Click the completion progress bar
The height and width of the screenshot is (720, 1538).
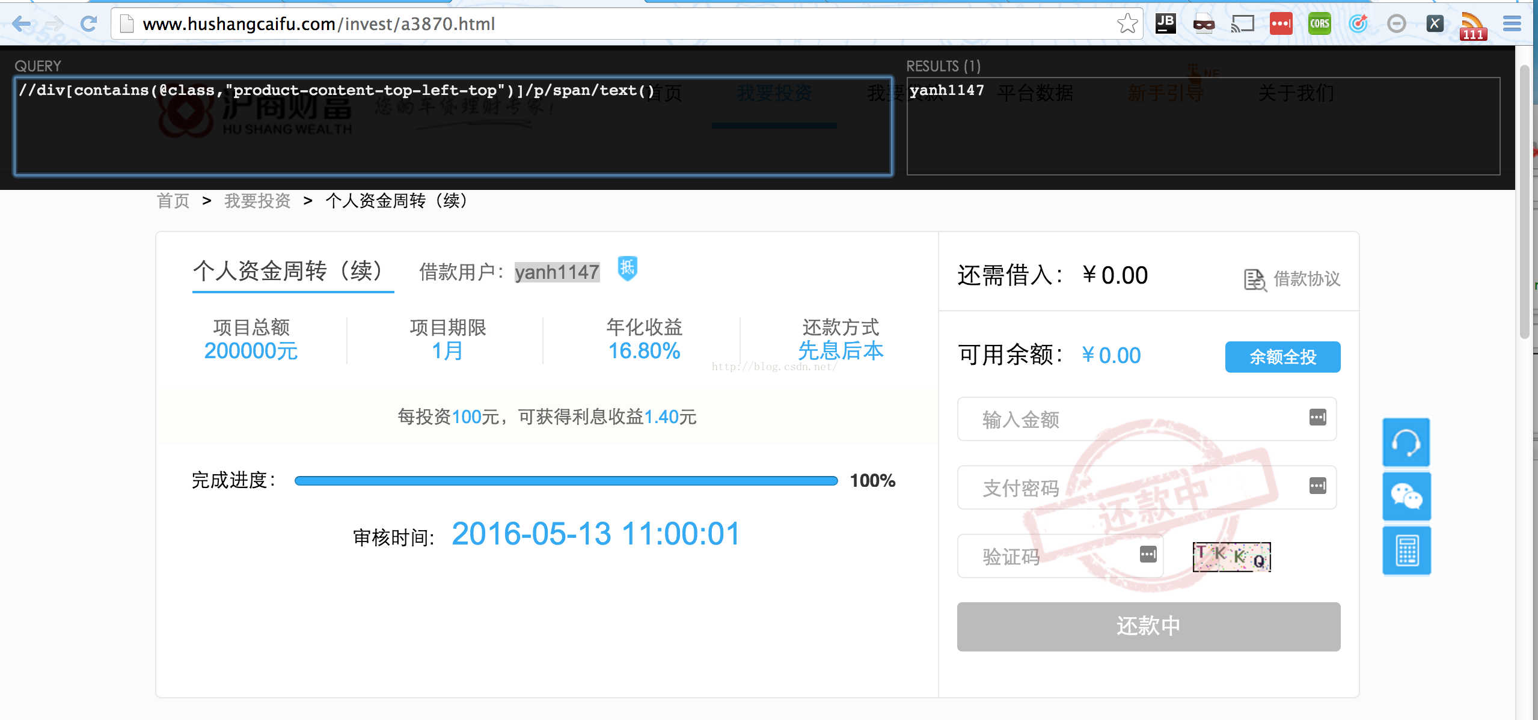click(566, 481)
